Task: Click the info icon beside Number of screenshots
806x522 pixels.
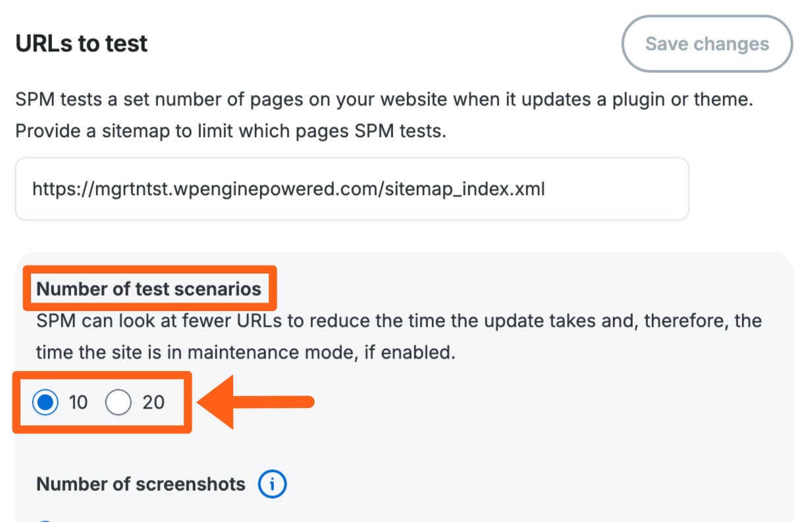Action: (x=272, y=484)
